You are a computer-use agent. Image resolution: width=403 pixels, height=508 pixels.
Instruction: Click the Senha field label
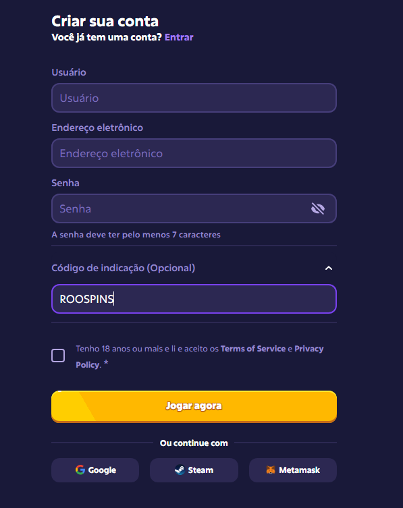click(65, 183)
